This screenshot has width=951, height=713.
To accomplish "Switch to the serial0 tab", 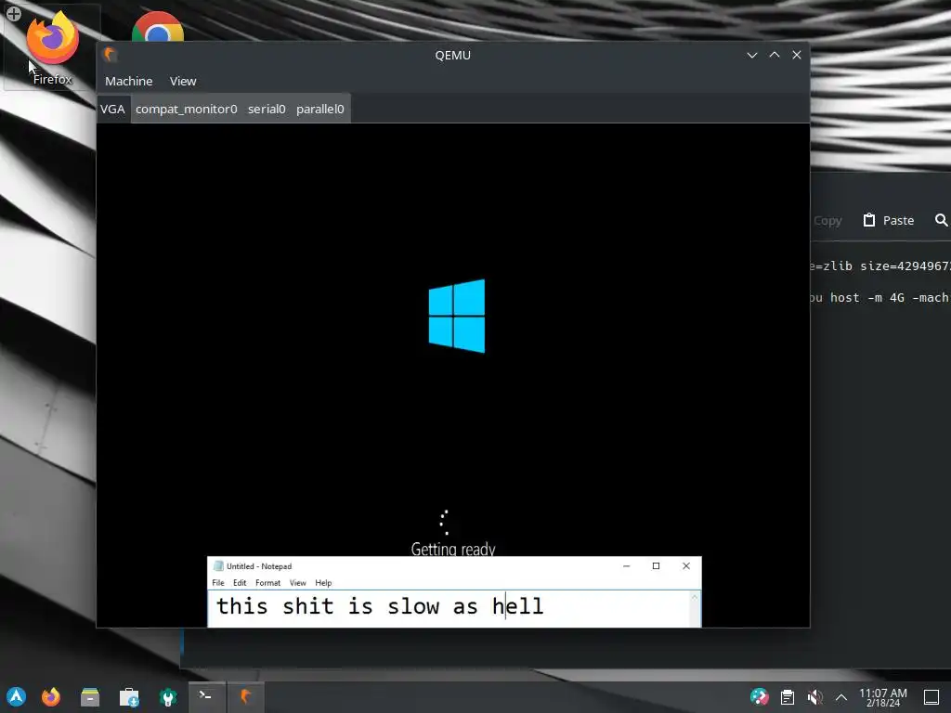I will click(267, 110).
